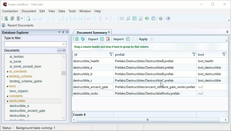Click the import from table icon
Viewport: 231px width, 131px height.
128,39
